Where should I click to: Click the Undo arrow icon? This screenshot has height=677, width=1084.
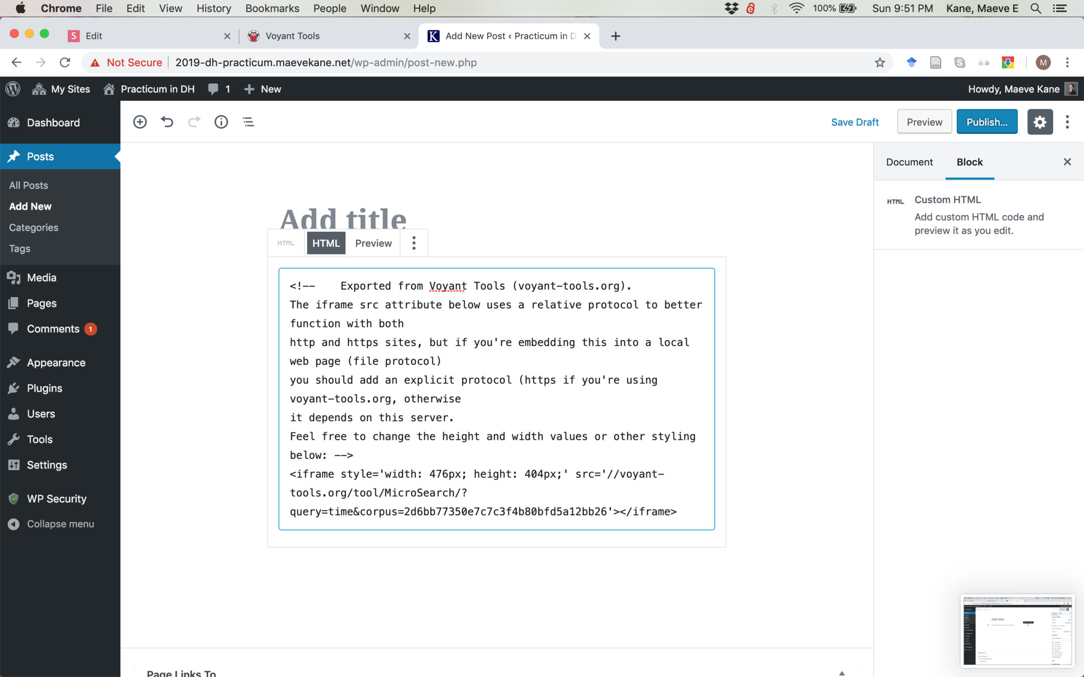tap(167, 122)
